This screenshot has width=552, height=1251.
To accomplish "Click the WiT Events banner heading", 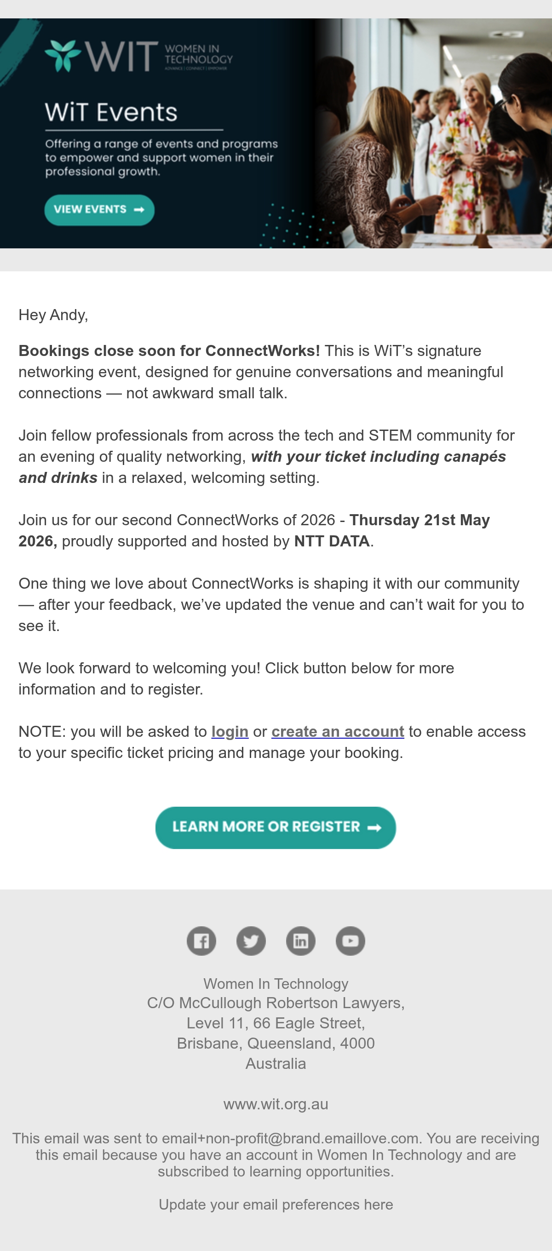I will click(x=111, y=112).
